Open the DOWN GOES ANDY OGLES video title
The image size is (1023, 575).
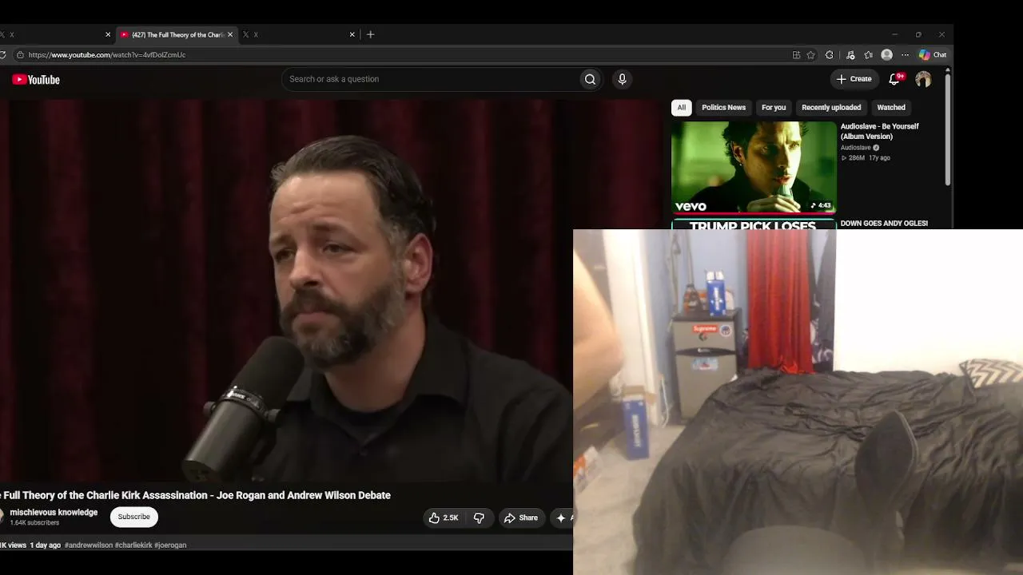(x=884, y=224)
